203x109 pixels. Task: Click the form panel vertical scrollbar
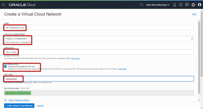[199, 58]
